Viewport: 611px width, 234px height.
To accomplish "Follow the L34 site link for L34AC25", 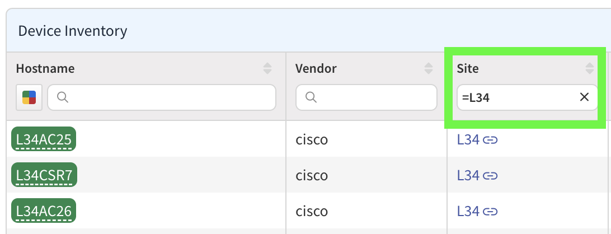I will tap(468, 139).
